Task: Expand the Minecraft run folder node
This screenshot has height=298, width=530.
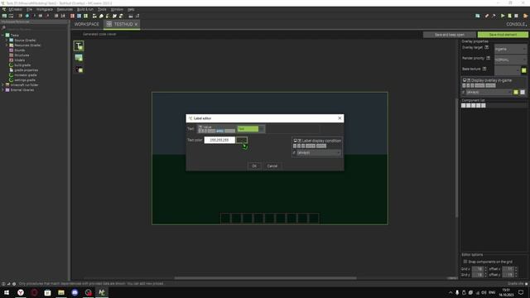Action: [x=2, y=84]
